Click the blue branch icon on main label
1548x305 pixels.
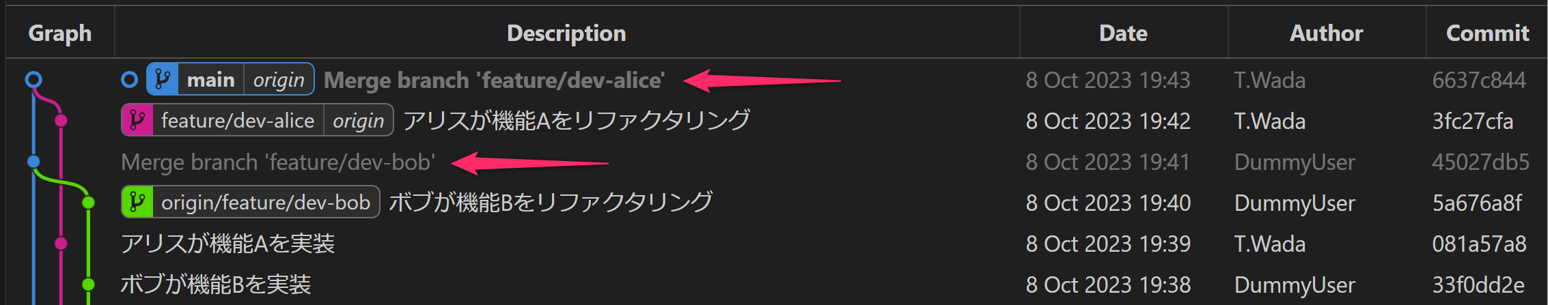pyautogui.click(x=163, y=80)
